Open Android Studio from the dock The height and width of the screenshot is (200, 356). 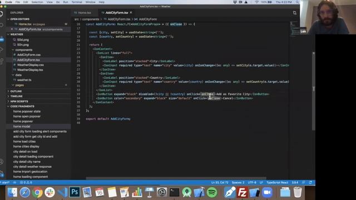[x=187, y=193]
